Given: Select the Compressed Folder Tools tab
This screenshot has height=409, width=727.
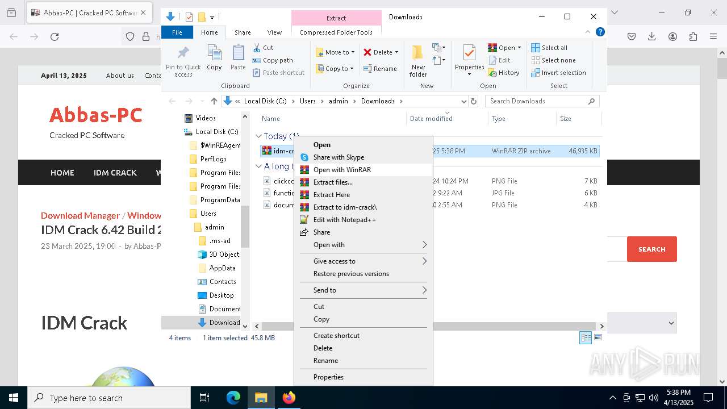Looking at the screenshot, I should coord(336,32).
